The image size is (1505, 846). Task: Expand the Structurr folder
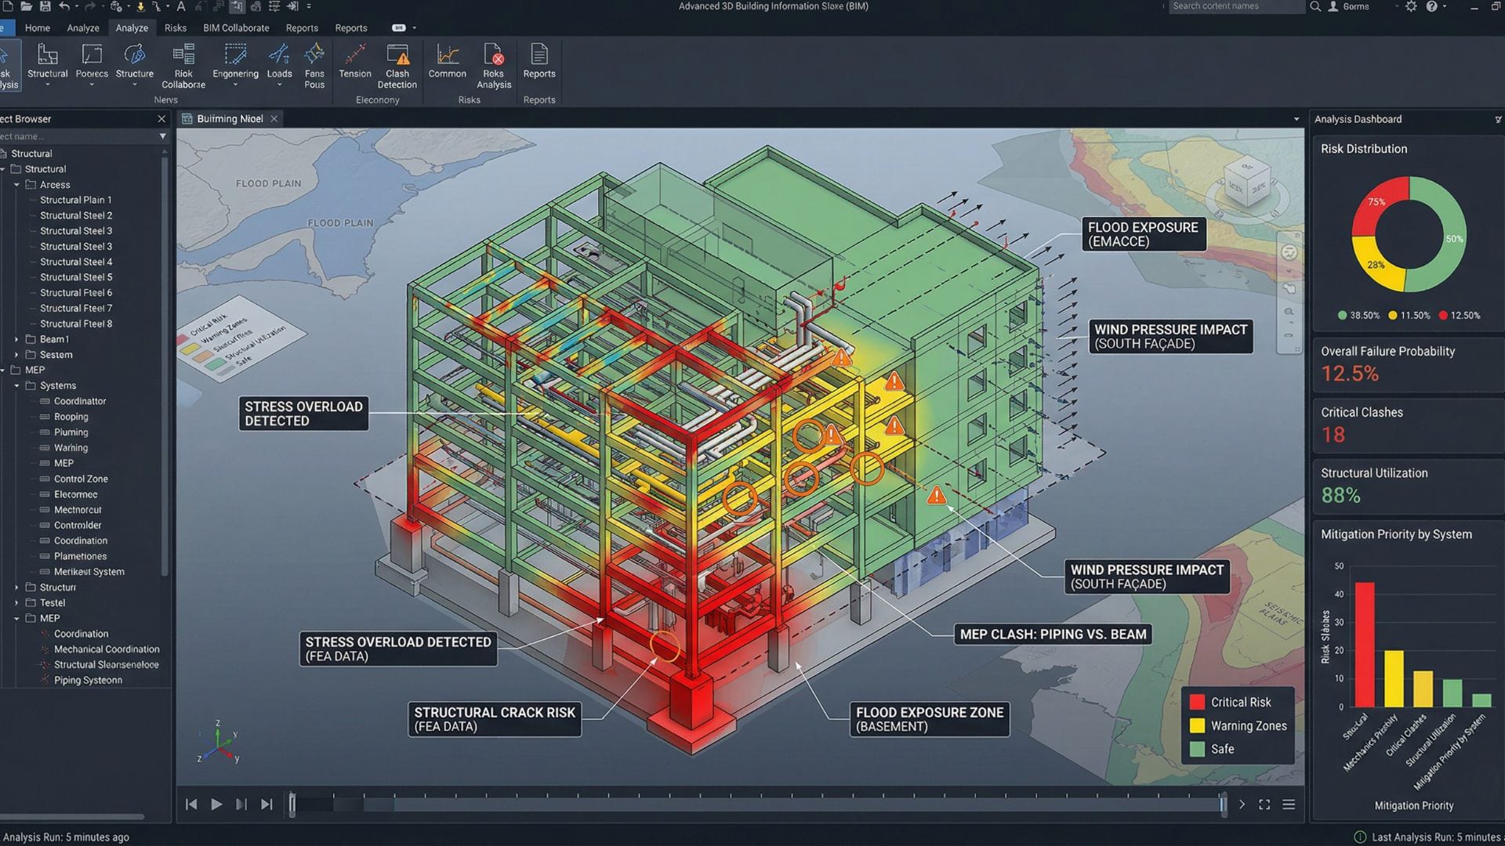(x=16, y=587)
